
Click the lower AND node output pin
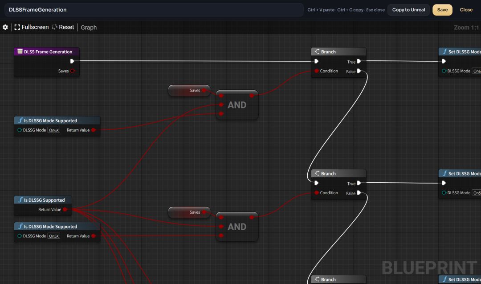click(252, 217)
